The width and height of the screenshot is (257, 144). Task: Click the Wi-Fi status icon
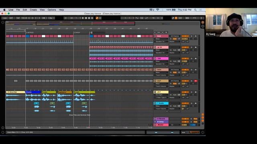click(157, 10)
